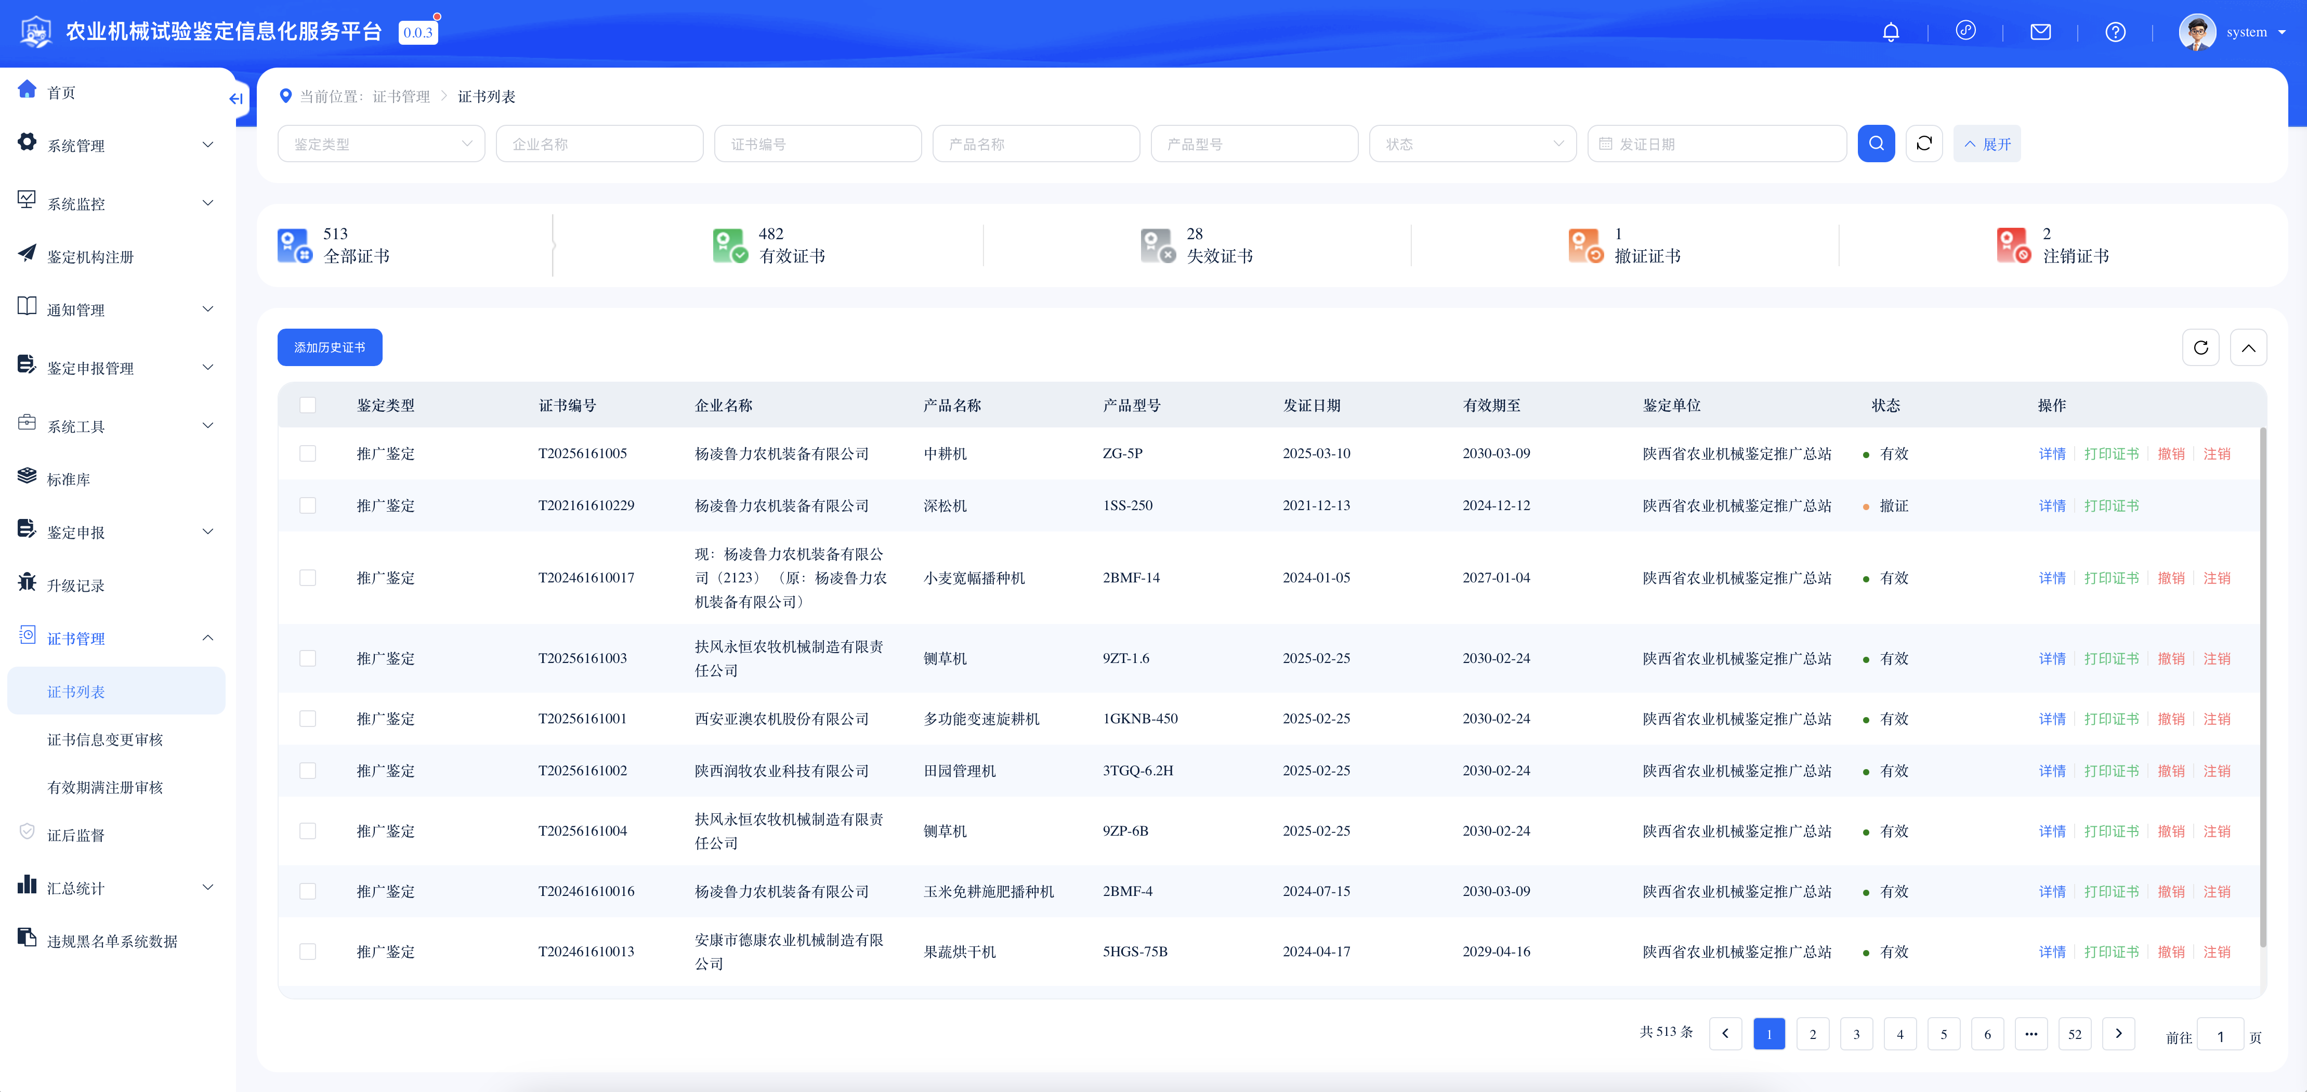Click the 添加历史证书 button
This screenshot has height=1092, width=2307.
(x=330, y=347)
